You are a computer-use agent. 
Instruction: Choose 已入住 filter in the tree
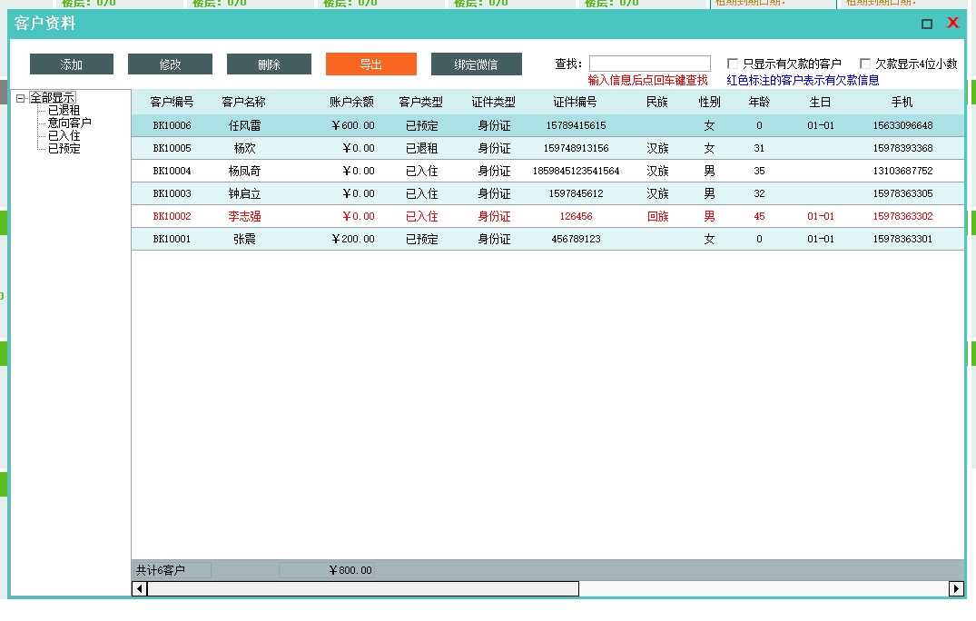coord(64,135)
